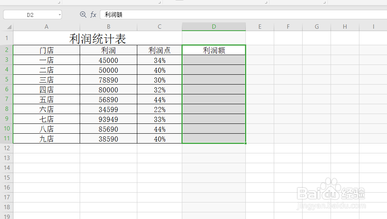Open the fx insert function icon
This screenshot has width=387, height=219.
coord(93,15)
